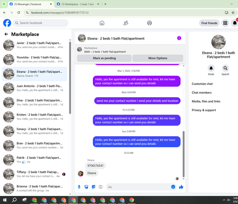
Task: Mute this chat with bell icon
Action: [211, 68]
